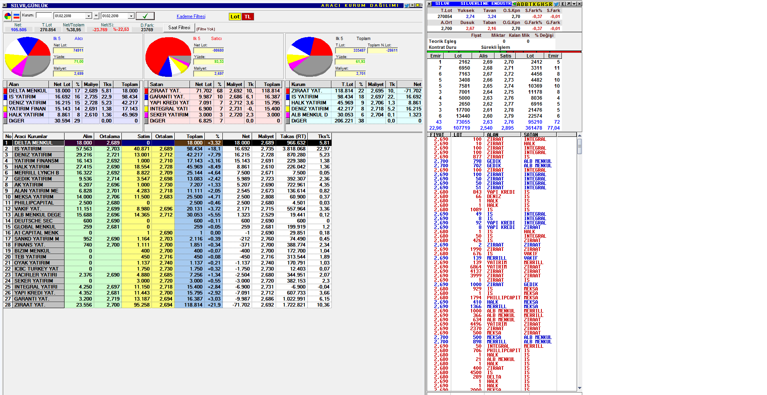
Task: Sort by Araci Kurumlar column header
Action: click(38, 136)
